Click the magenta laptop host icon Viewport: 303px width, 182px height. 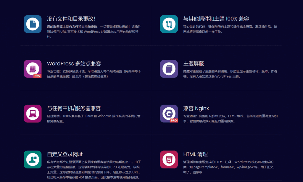[x=33, y=114]
